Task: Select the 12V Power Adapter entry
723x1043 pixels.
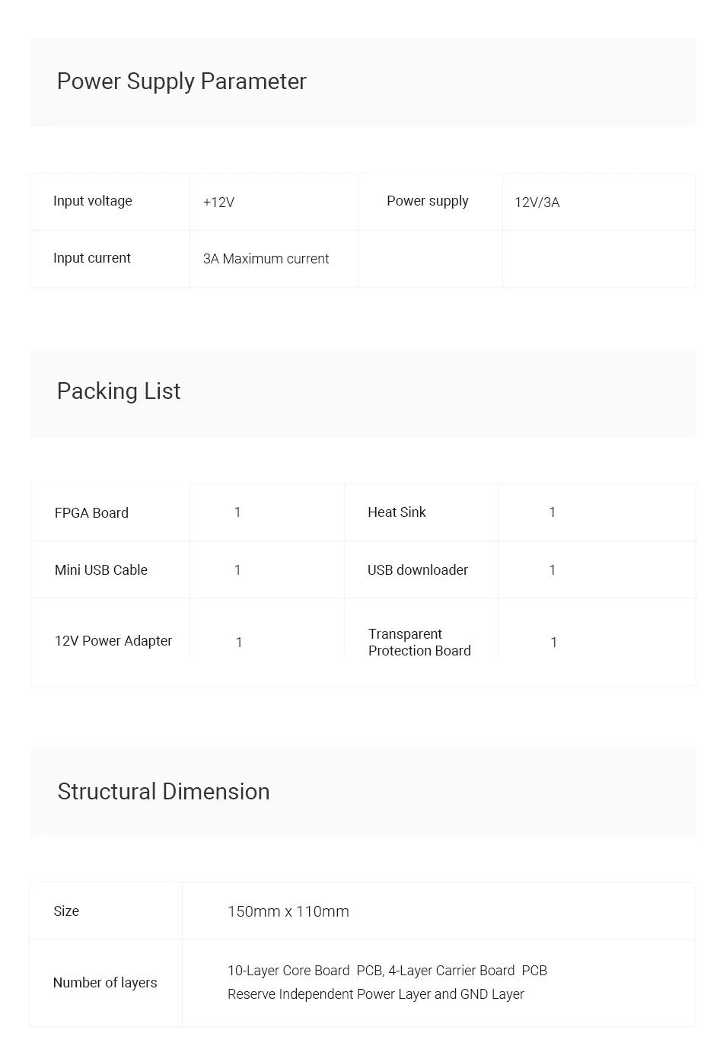Action: (x=113, y=641)
